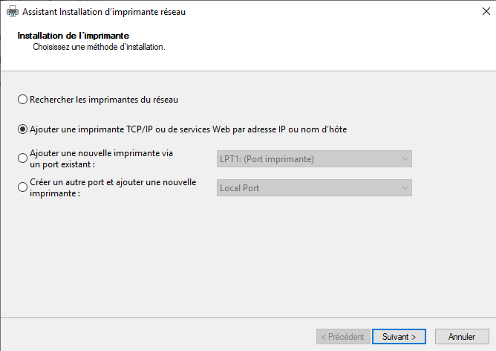Click the text Choisissez une méthode d'installation
Screen dimensions: 496x351
(99, 47)
